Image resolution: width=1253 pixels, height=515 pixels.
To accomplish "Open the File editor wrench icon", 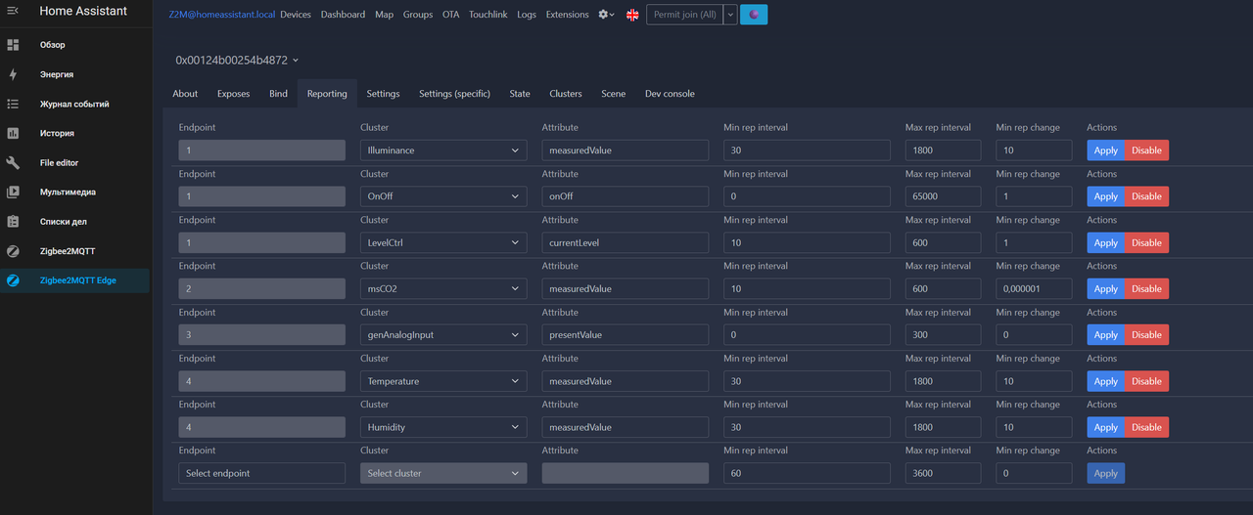I will (13, 163).
